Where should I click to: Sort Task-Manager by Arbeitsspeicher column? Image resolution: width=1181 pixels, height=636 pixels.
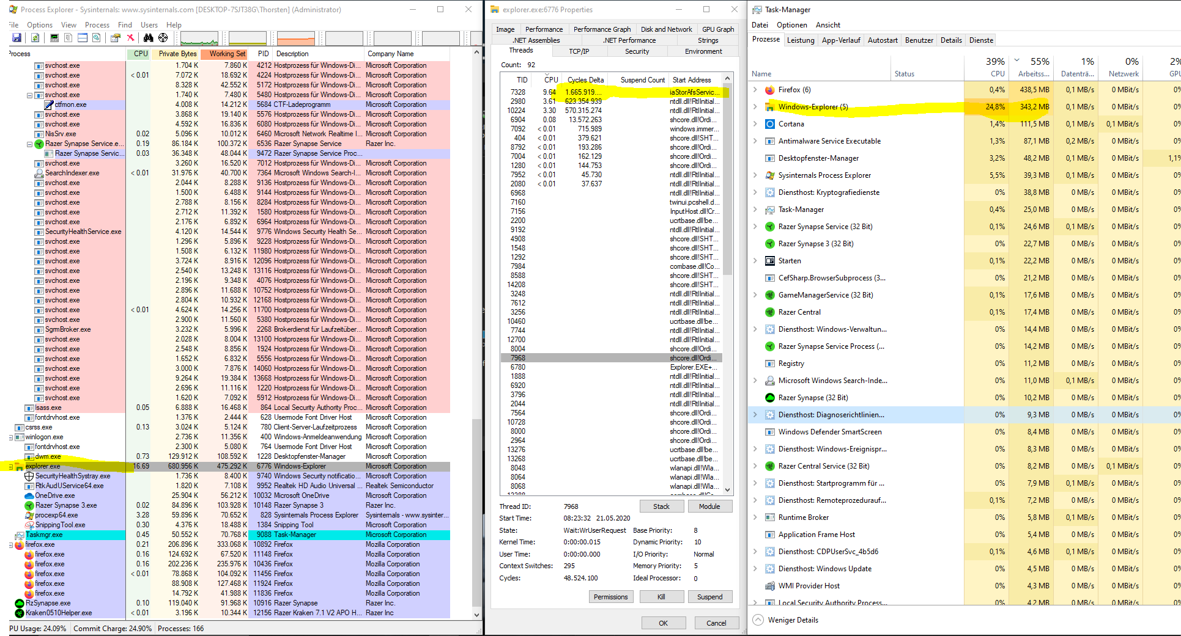pyautogui.click(x=1031, y=67)
